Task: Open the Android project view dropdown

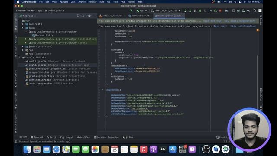Action: coord(28,16)
